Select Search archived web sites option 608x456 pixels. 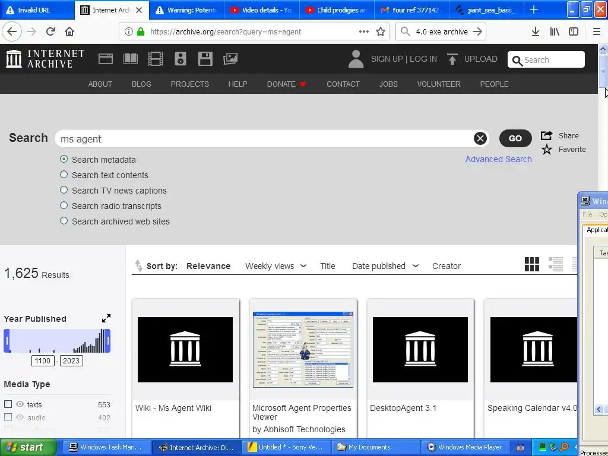point(64,221)
